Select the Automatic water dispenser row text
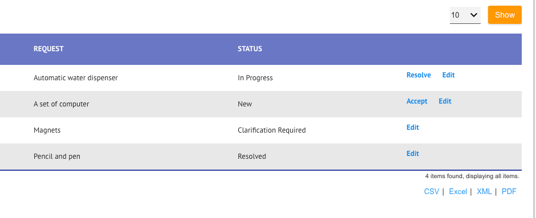 click(x=75, y=78)
